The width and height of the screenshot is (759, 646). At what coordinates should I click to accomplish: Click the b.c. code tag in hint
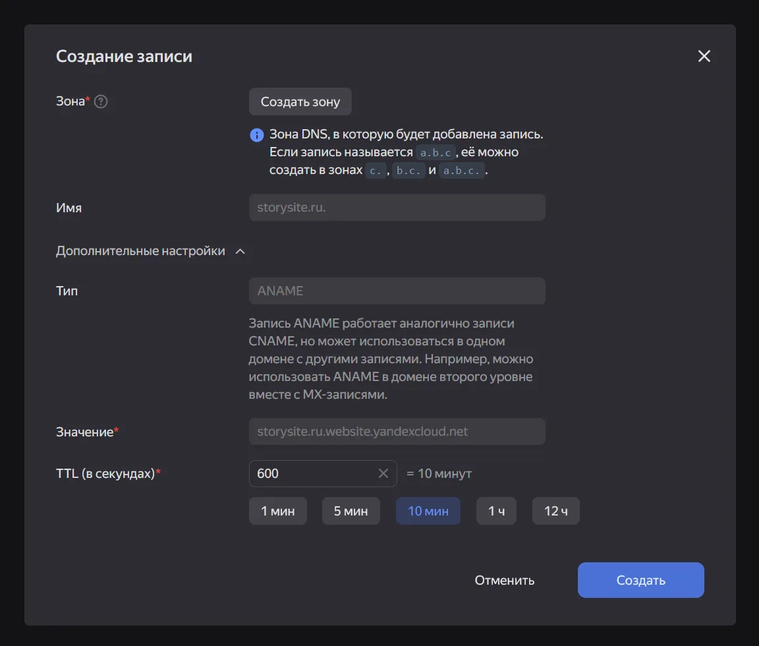pyautogui.click(x=410, y=170)
